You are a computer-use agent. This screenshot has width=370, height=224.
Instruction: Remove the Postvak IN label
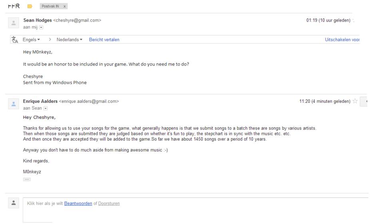coord(64,6)
